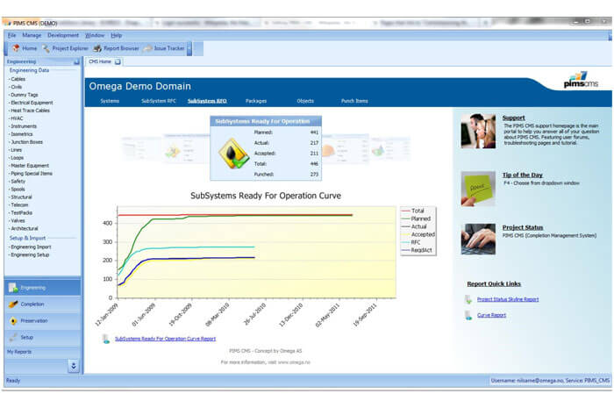614x408 pixels.
Task: Select Structural entry
Action: pyautogui.click(x=21, y=197)
